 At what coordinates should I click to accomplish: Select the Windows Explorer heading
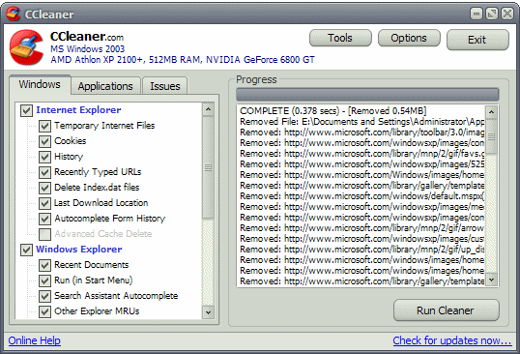coord(79,250)
